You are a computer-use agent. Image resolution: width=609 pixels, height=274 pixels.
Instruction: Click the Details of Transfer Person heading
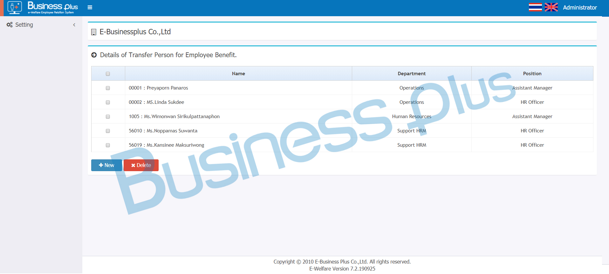(x=168, y=55)
